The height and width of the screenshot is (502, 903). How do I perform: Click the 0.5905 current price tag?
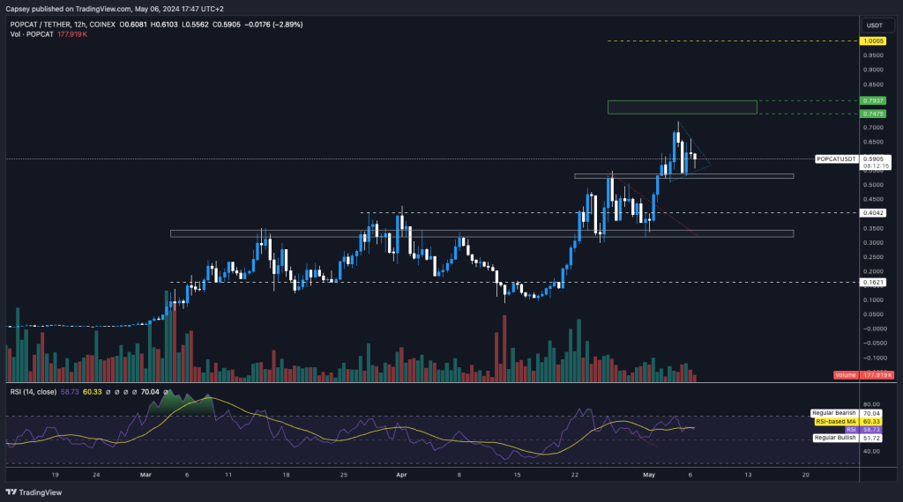point(875,159)
